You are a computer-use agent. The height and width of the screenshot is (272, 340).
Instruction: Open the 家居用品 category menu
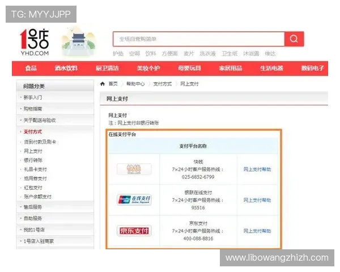(x=231, y=69)
